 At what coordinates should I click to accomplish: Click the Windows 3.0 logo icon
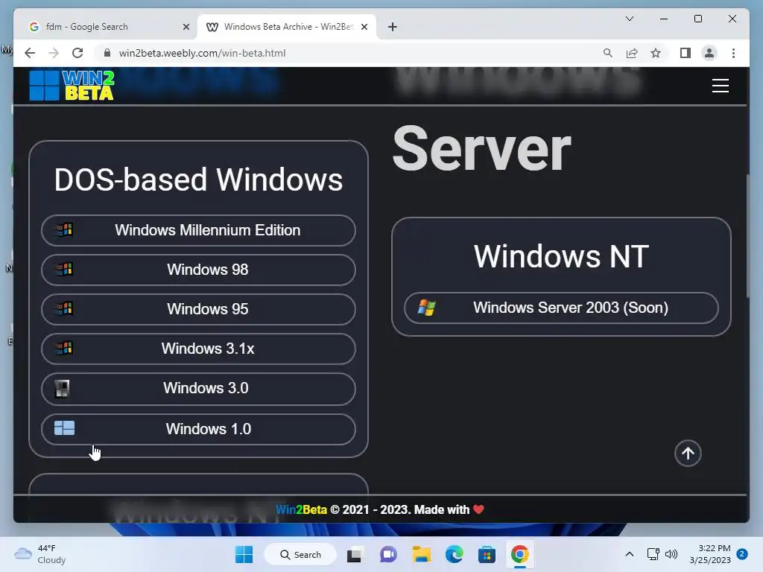63,389
